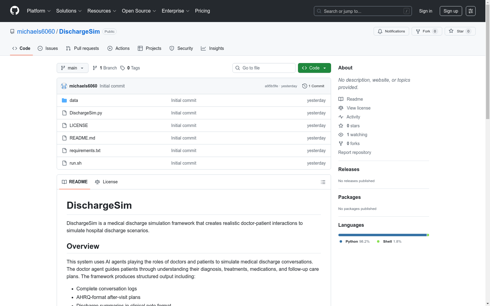Select the License tab
The image size is (490, 306).
106,182
